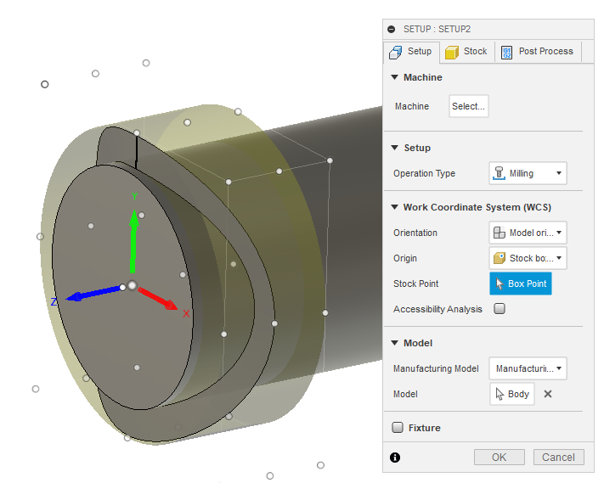
Task: Clear the Model Body selection with X
Action: tap(548, 394)
